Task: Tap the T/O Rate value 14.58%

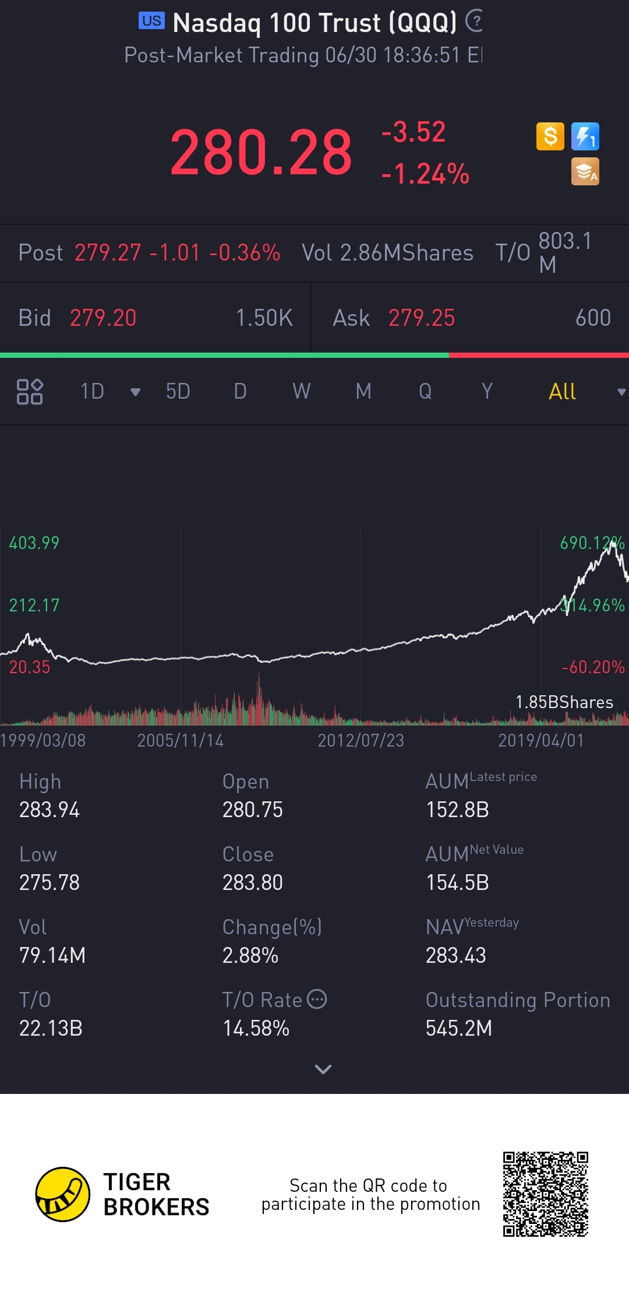Action: click(x=256, y=1028)
